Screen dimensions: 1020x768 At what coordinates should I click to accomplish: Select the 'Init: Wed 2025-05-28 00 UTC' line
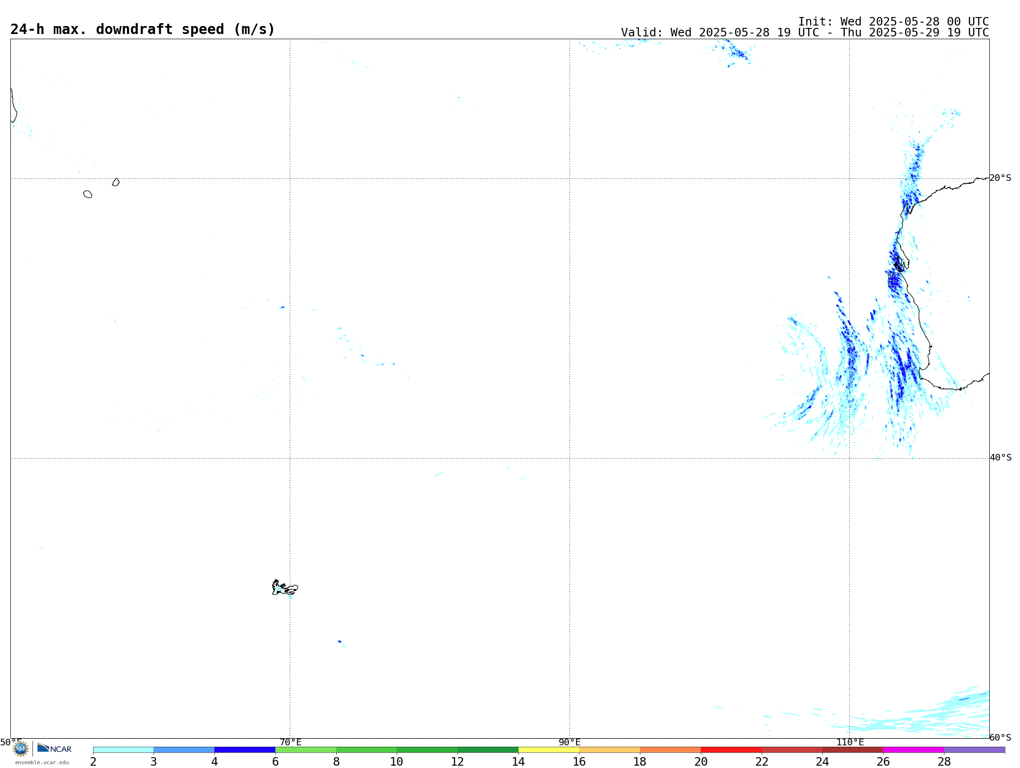893,22
